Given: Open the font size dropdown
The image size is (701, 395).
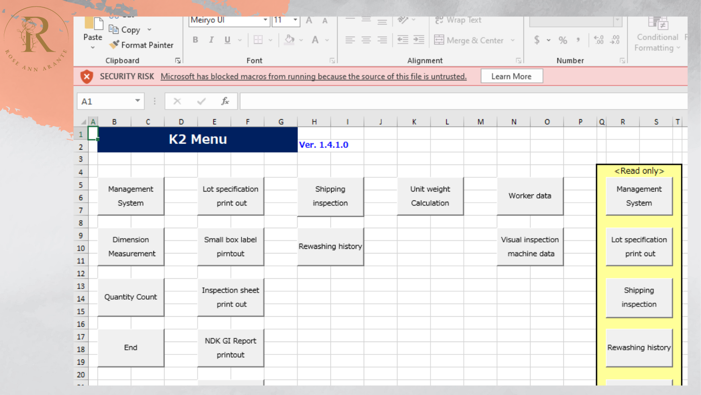Looking at the screenshot, I should pos(295,20).
